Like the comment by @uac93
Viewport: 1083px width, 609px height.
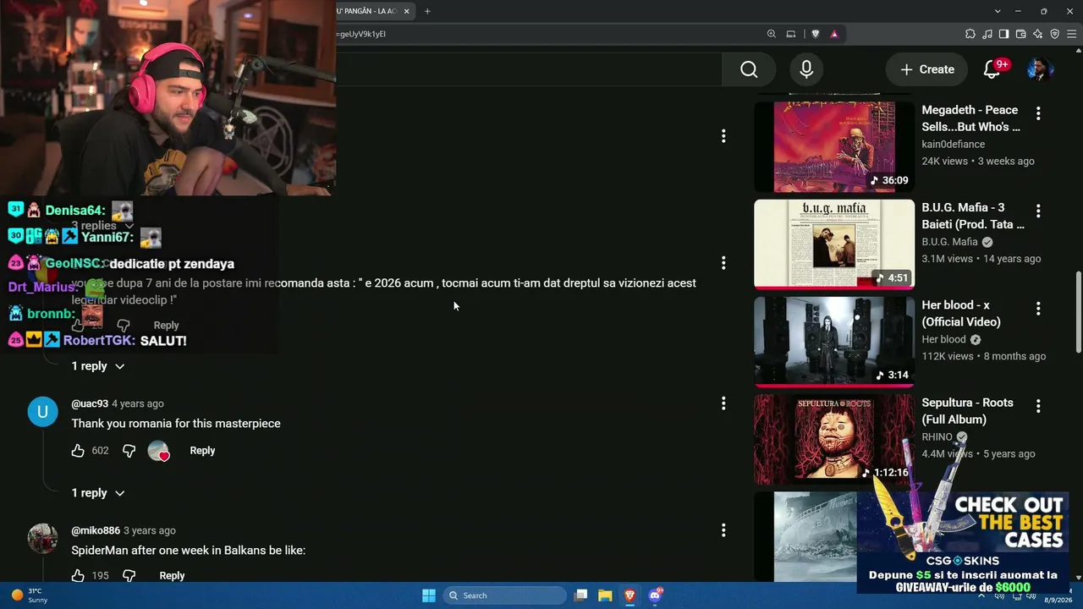click(78, 451)
